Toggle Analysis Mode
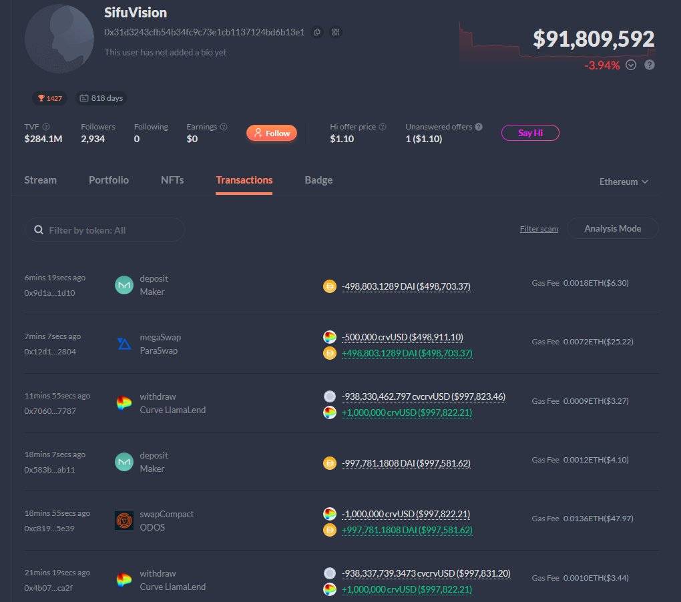The height and width of the screenshot is (602, 681). (x=612, y=228)
